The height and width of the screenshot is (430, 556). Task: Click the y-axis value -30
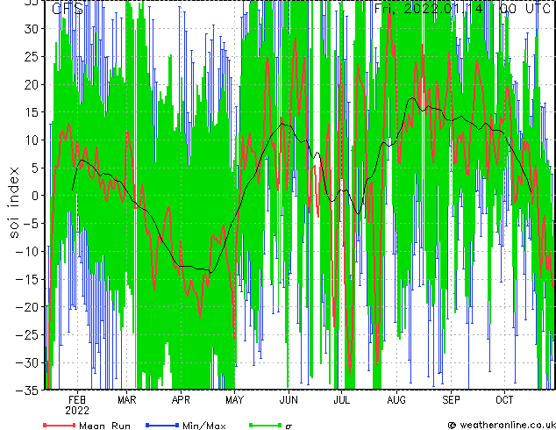point(28,362)
